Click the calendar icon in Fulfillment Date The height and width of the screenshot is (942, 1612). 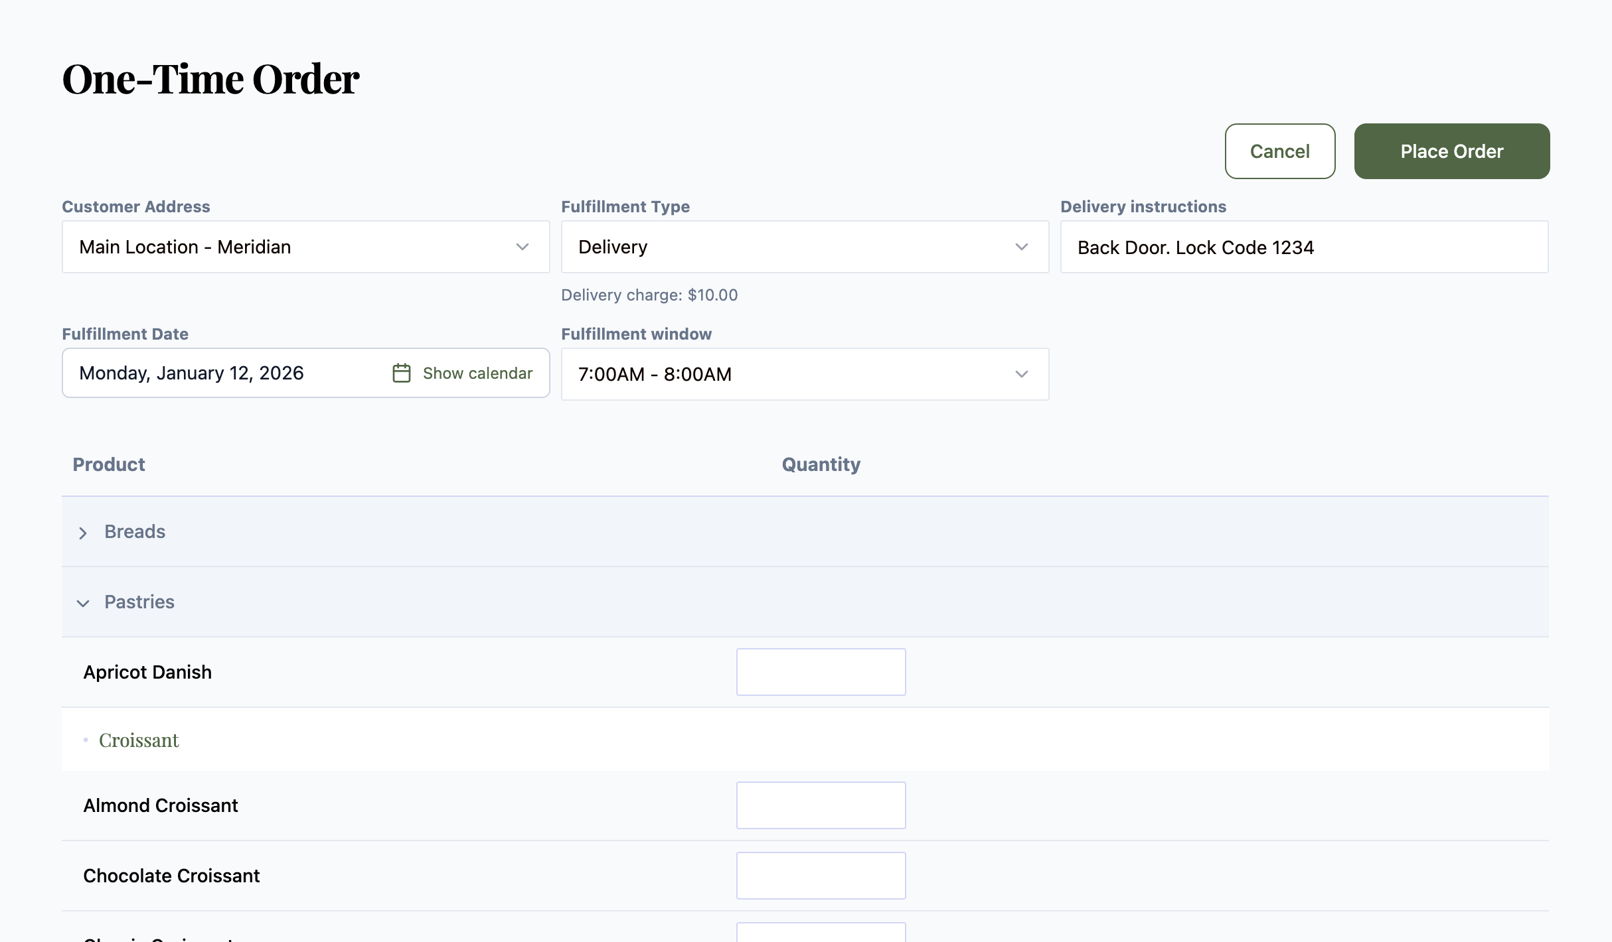coord(401,373)
